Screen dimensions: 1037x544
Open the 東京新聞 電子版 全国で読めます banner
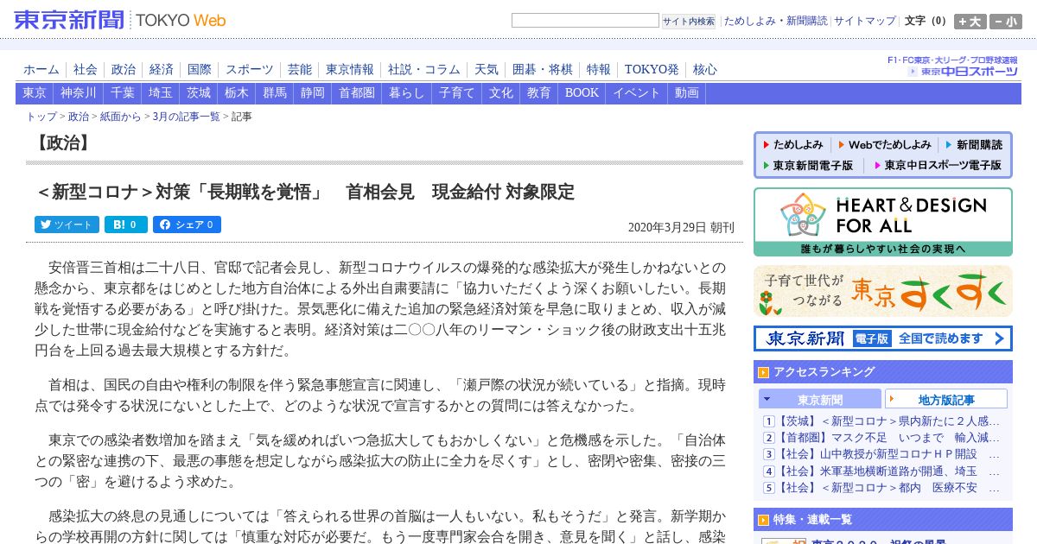point(882,338)
